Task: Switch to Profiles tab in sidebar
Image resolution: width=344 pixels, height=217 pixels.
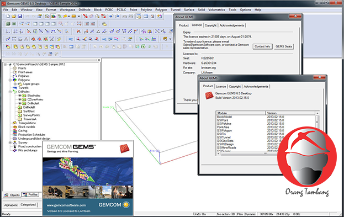Action: pyautogui.click(x=31, y=194)
